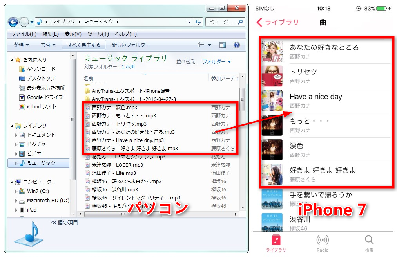Toggle the preview pane icon
Image resolution: width=397 pixels, height=257 pixels.
click(x=223, y=45)
